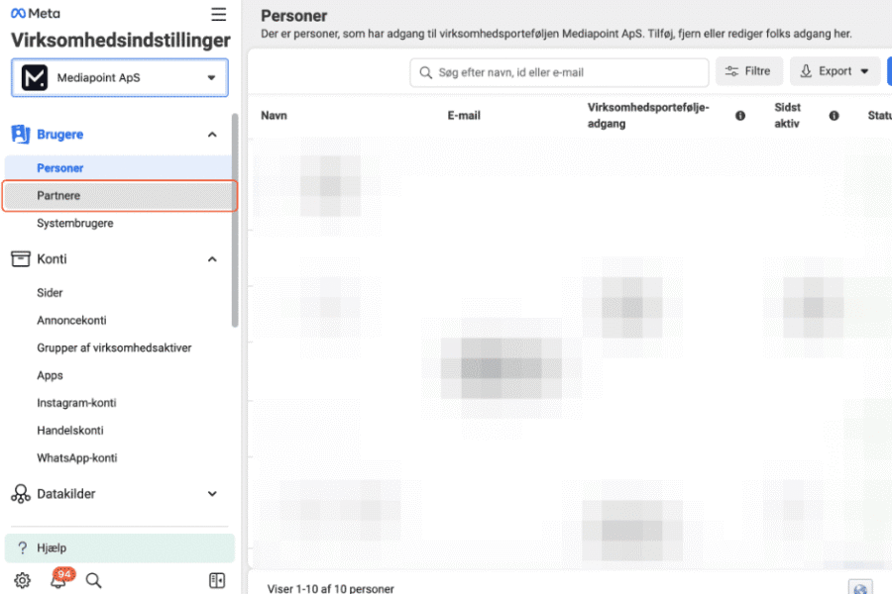
Task: Click the Datakilder nodes icon
Action: point(21,494)
